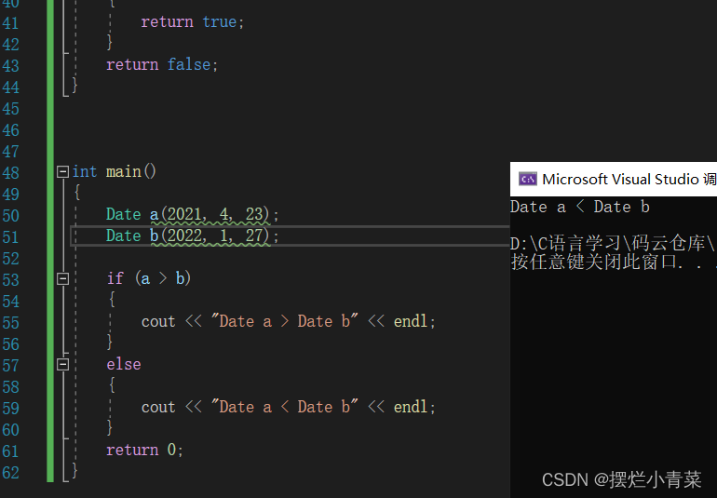Image resolution: width=717 pixels, height=498 pixels.
Task: Click the 'main' function name
Action: coord(124,172)
